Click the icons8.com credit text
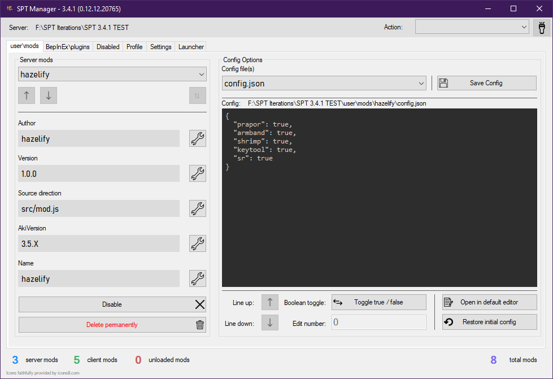The height and width of the screenshot is (379, 553). tap(43, 373)
